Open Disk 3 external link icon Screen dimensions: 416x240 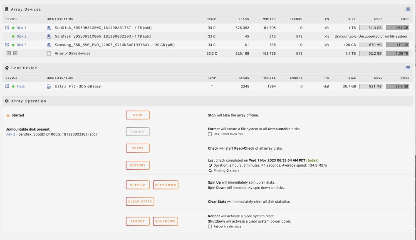tap(7, 45)
